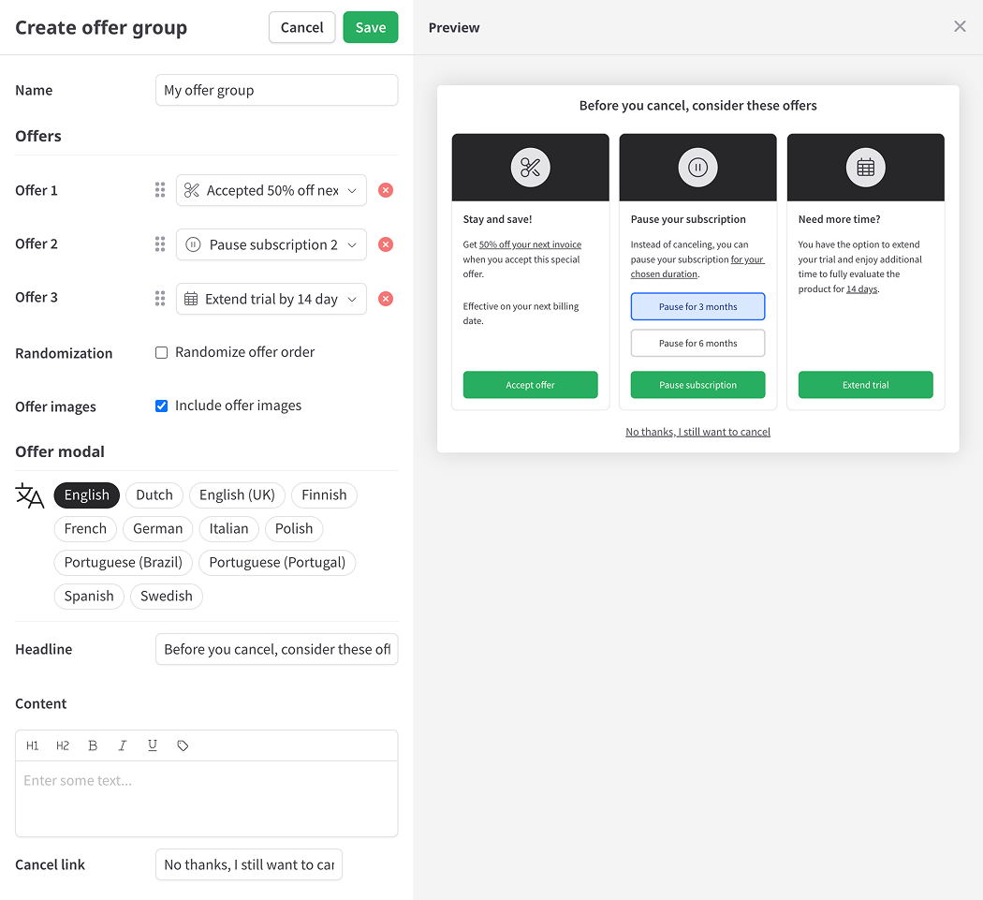Open the Extend trial by 14 day dropdown
This screenshot has width=983, height=900.
click(271, 299)
